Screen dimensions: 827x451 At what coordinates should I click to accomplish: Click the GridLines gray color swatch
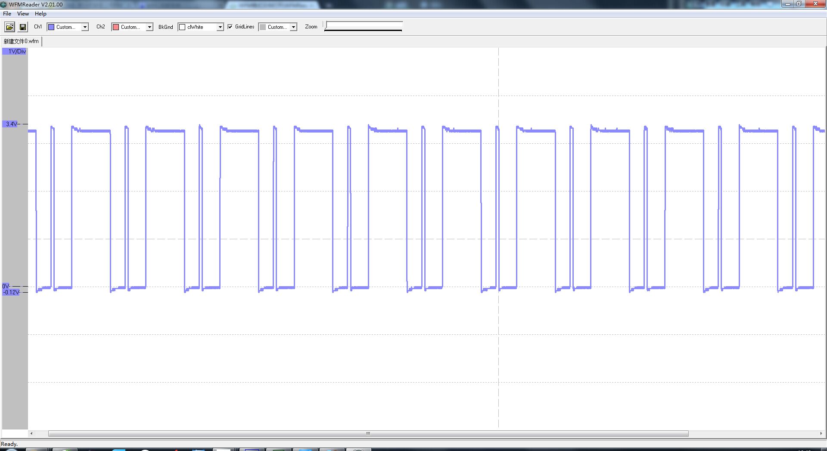[263, 27]
